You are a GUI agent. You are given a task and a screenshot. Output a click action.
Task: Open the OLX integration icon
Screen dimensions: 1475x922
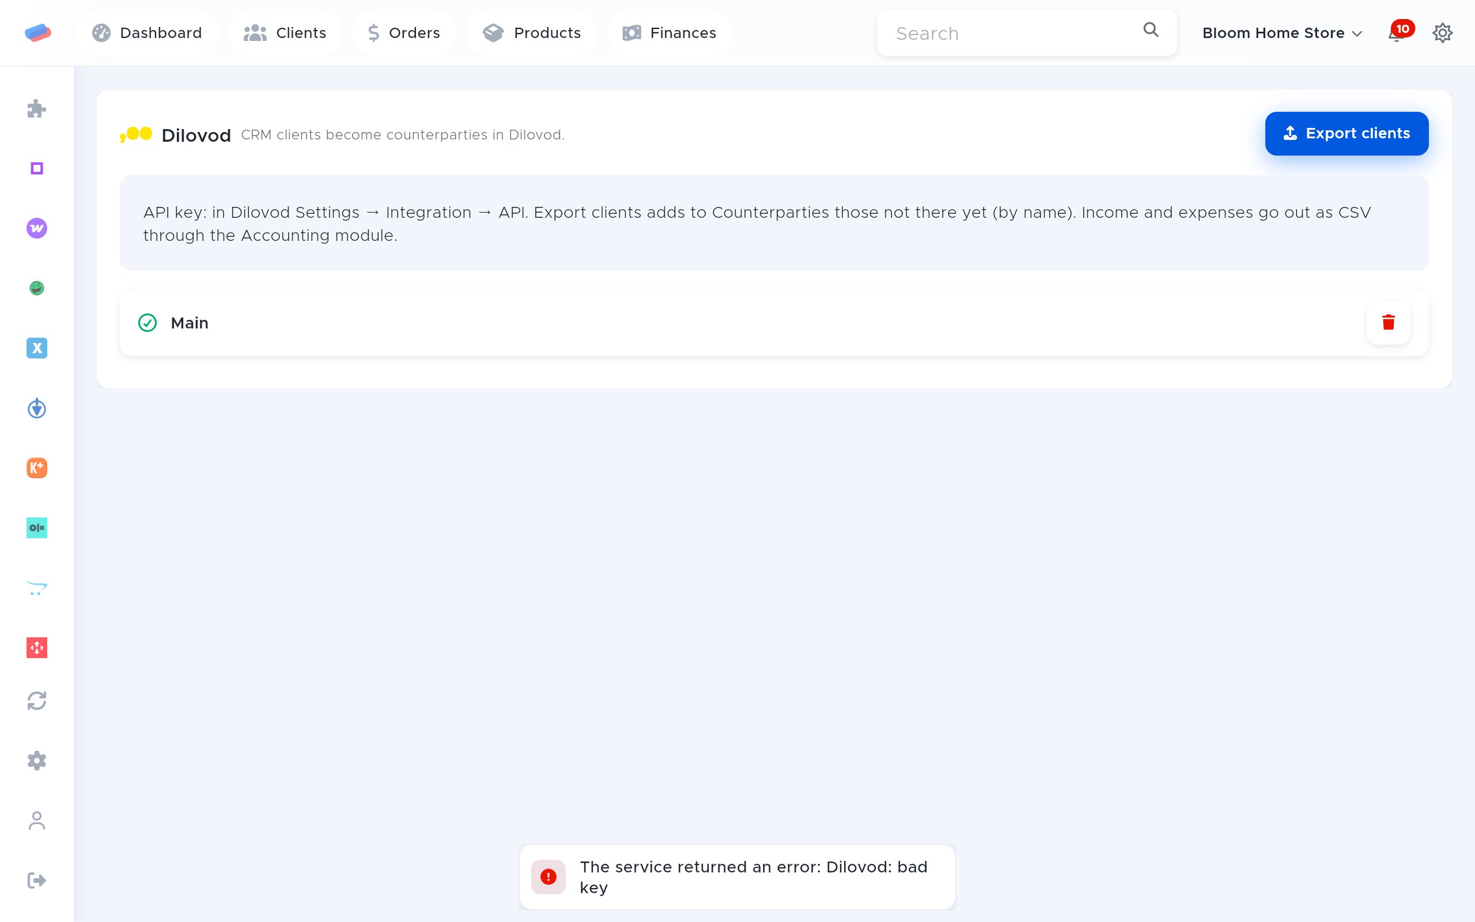coord(36,527)
